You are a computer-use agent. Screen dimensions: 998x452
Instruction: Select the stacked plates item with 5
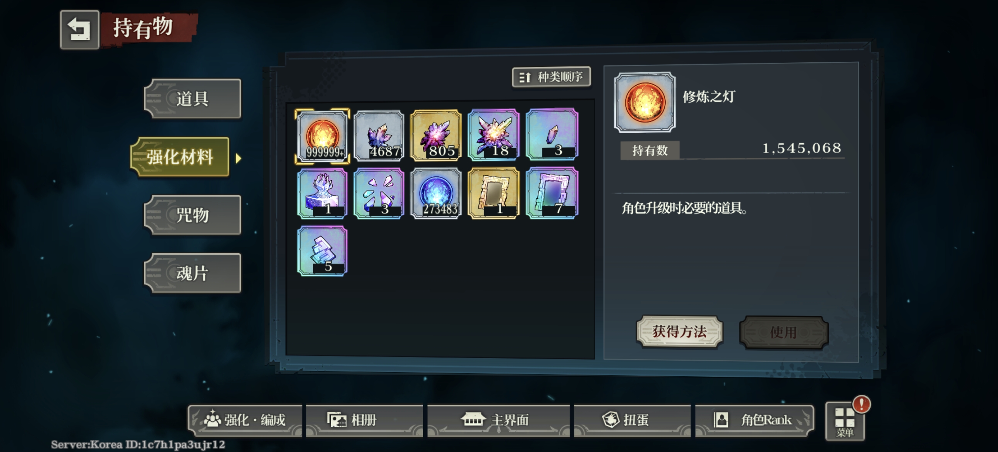(322, 251)
